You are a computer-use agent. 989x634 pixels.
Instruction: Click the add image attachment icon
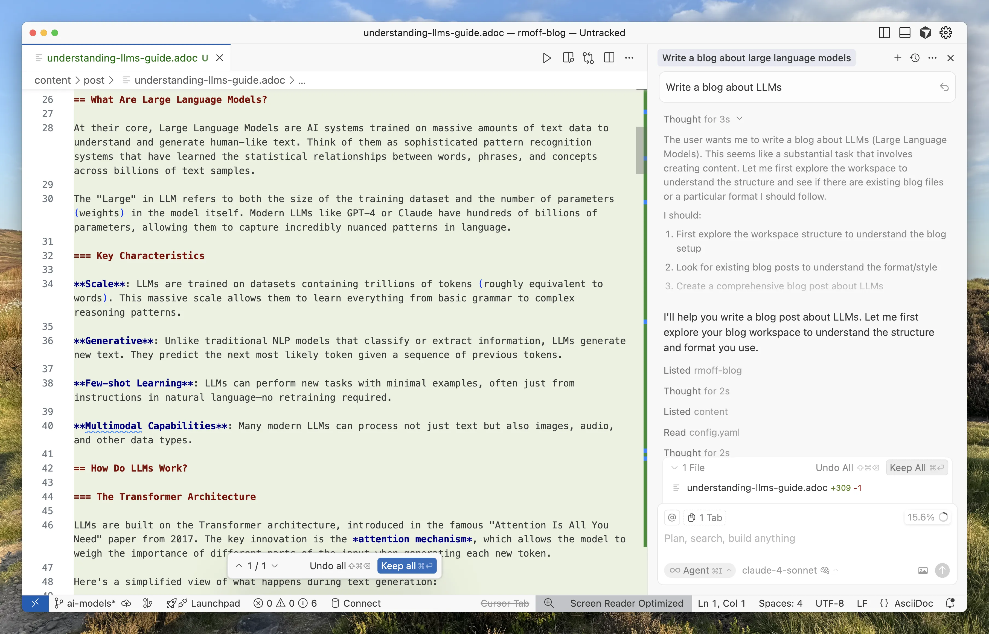(923, 570)
